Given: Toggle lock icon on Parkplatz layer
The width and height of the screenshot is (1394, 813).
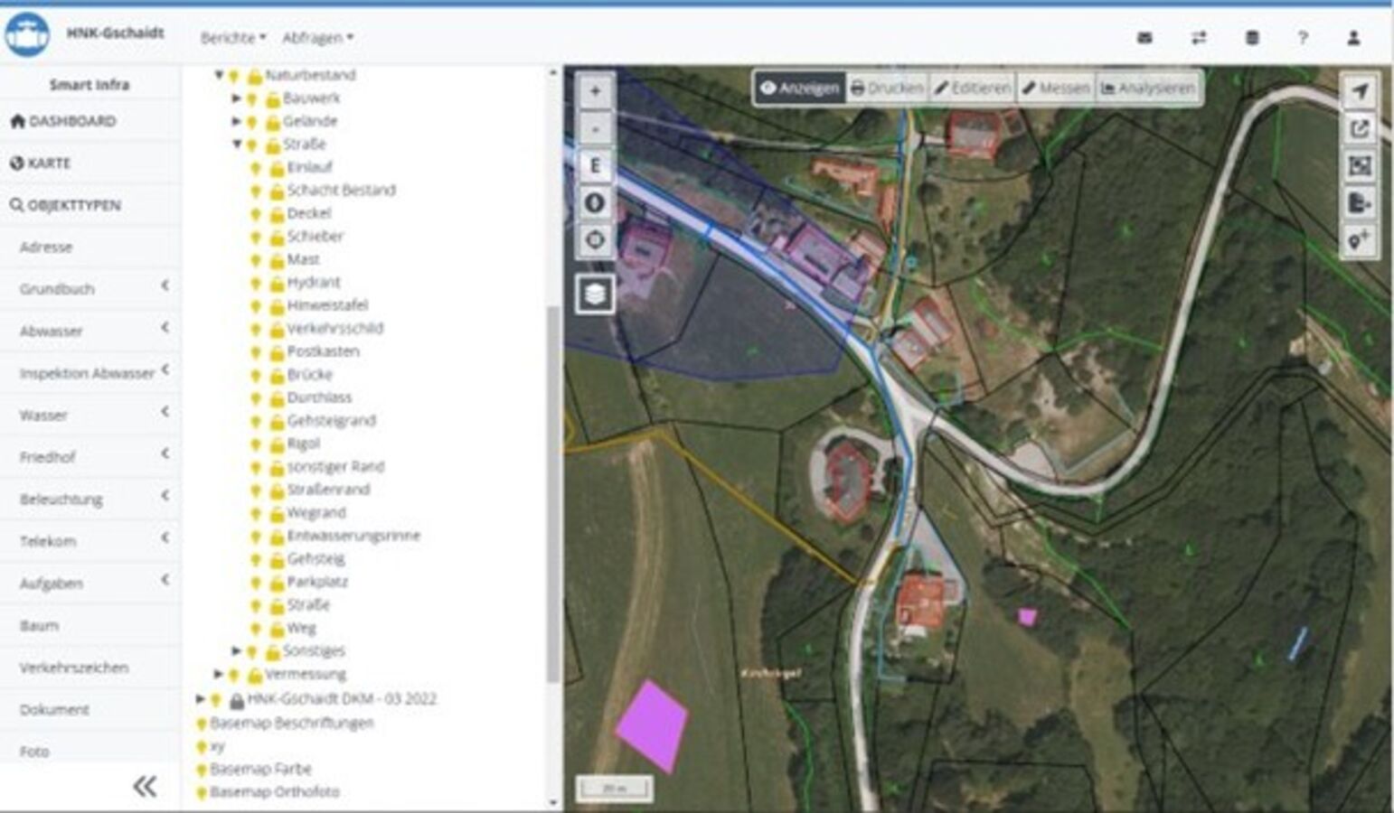Looking at the screenshot, I should 277,583.
